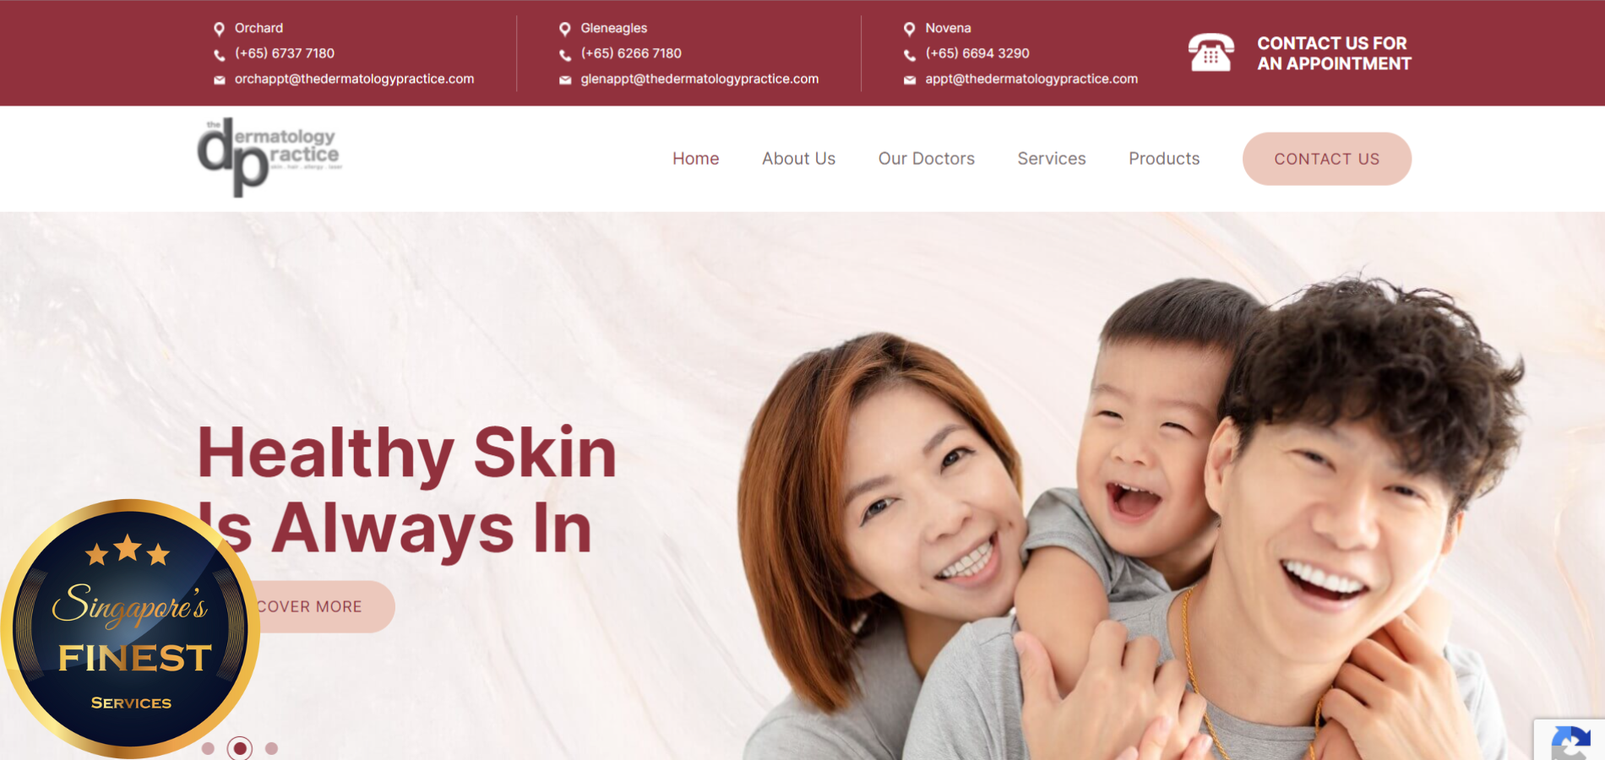The width and height of the screenshot is (1605, 760).
Task: Open the About Us menu
Action: (x=798, y=159)
